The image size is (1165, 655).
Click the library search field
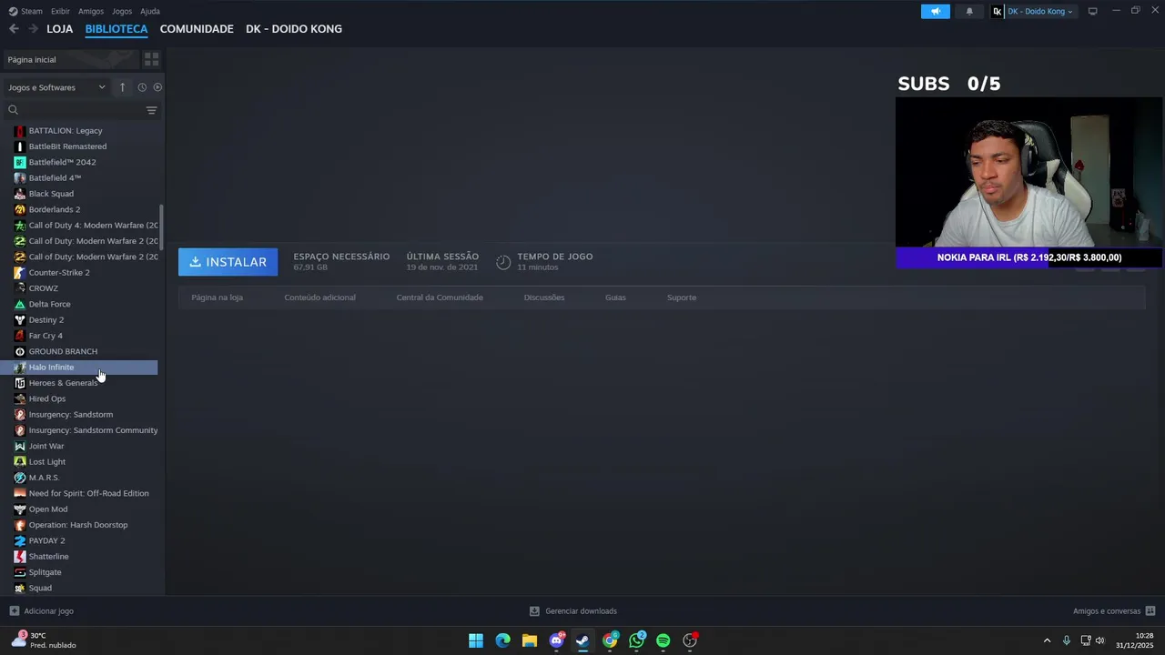tap(75, 110)
